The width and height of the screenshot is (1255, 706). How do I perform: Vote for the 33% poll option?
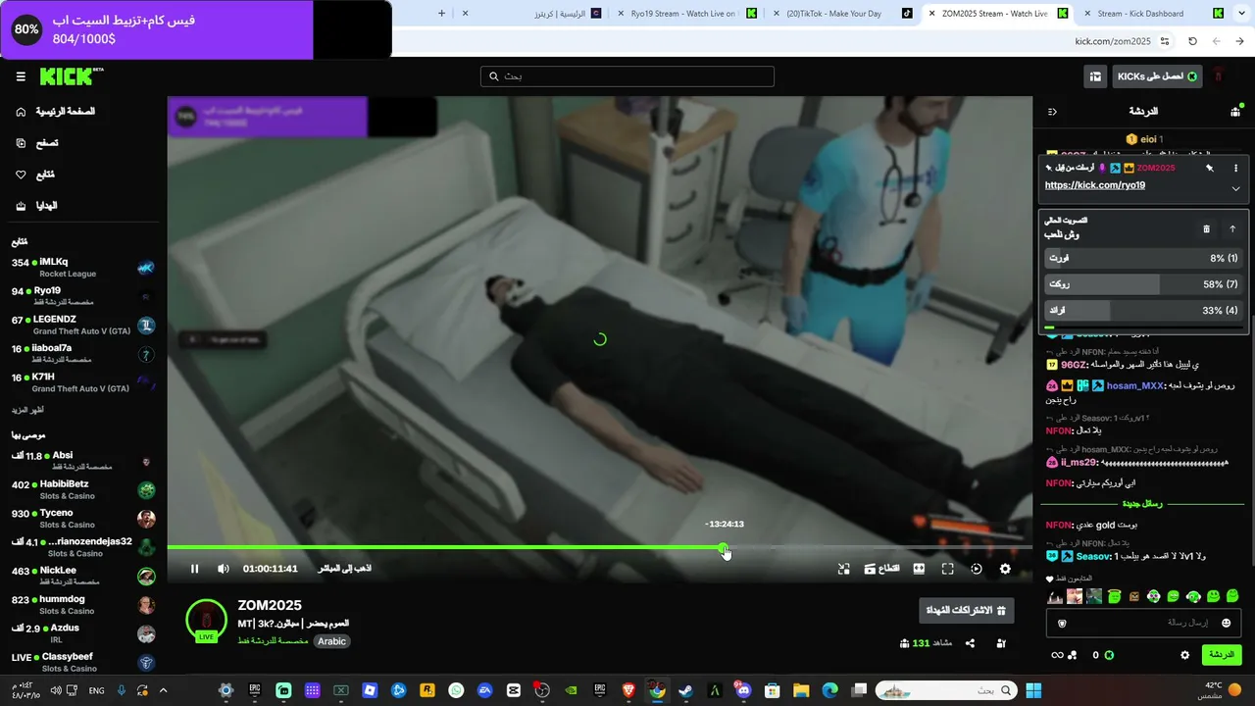tap(1143, 310)
